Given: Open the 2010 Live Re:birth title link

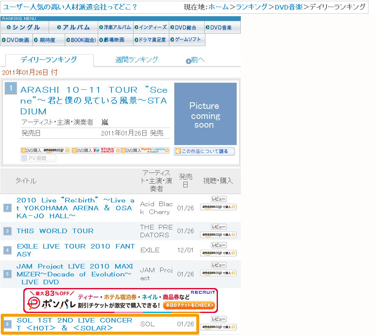Looking at the screenshot, I should click(75, 208).
